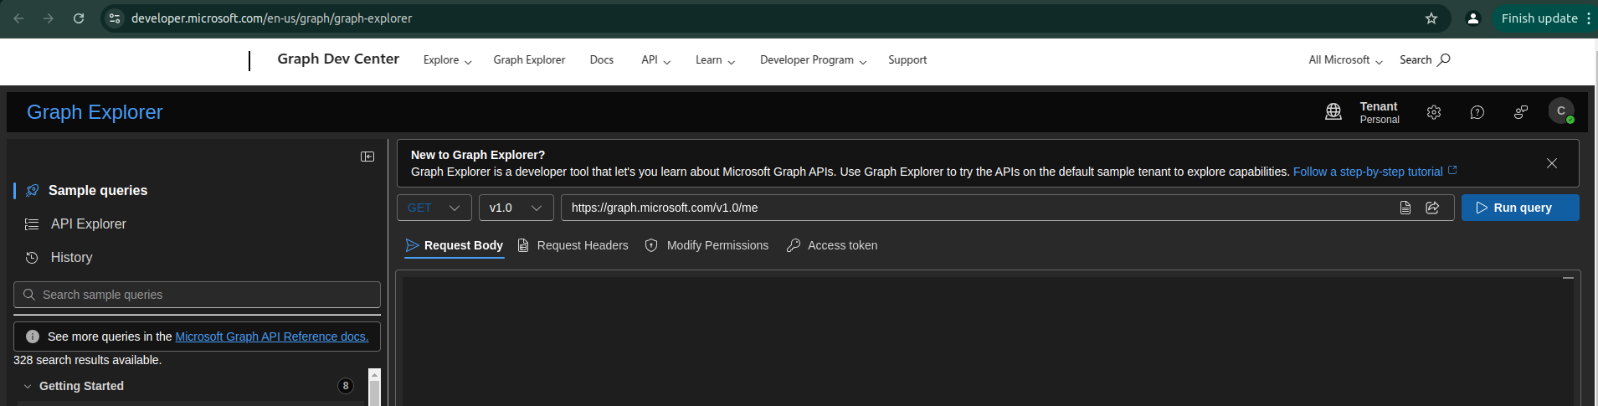Click the Search sample queries field
The width and height of the screenshot is (1598, 406).
coord(197,295)
